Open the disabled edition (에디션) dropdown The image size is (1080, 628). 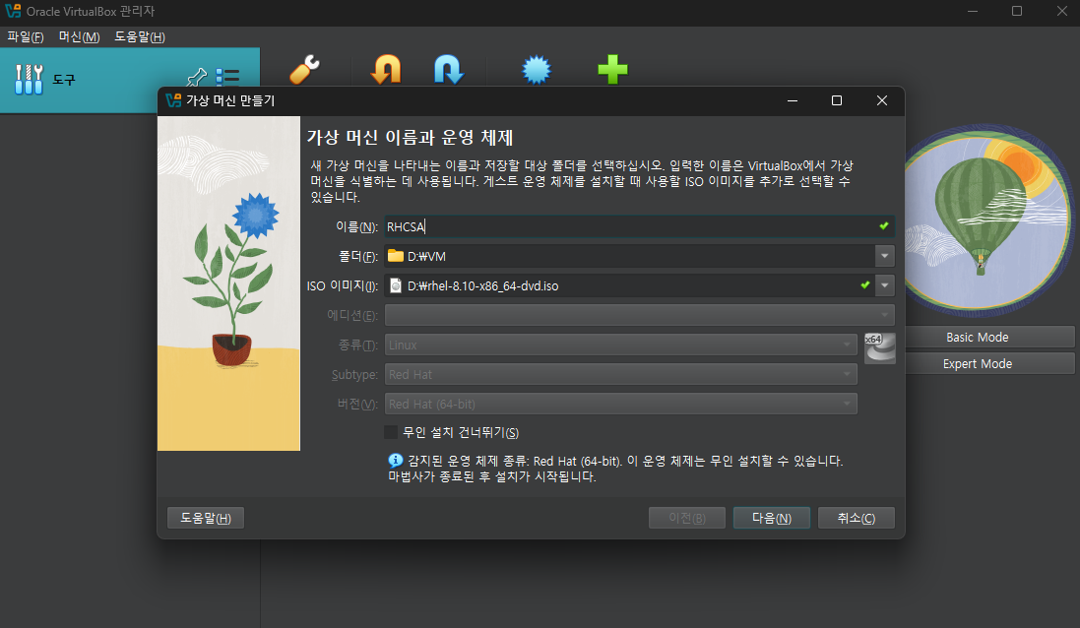coord(639,315)
